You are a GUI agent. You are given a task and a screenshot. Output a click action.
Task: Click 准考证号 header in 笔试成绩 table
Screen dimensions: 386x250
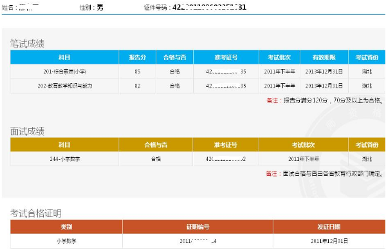click(226, 57)
